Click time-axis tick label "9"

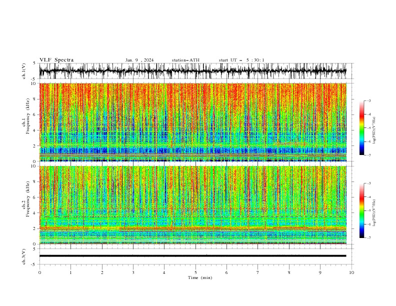click(320, 272)
